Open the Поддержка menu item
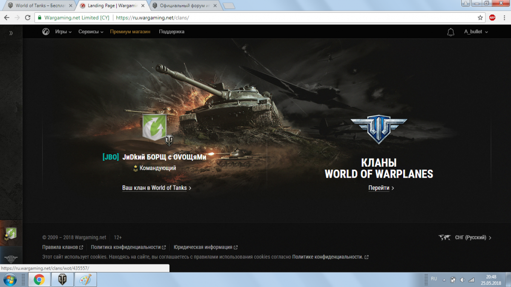This screenshot has height=287, width=511. pyautogui.click(x=172, y=32)
